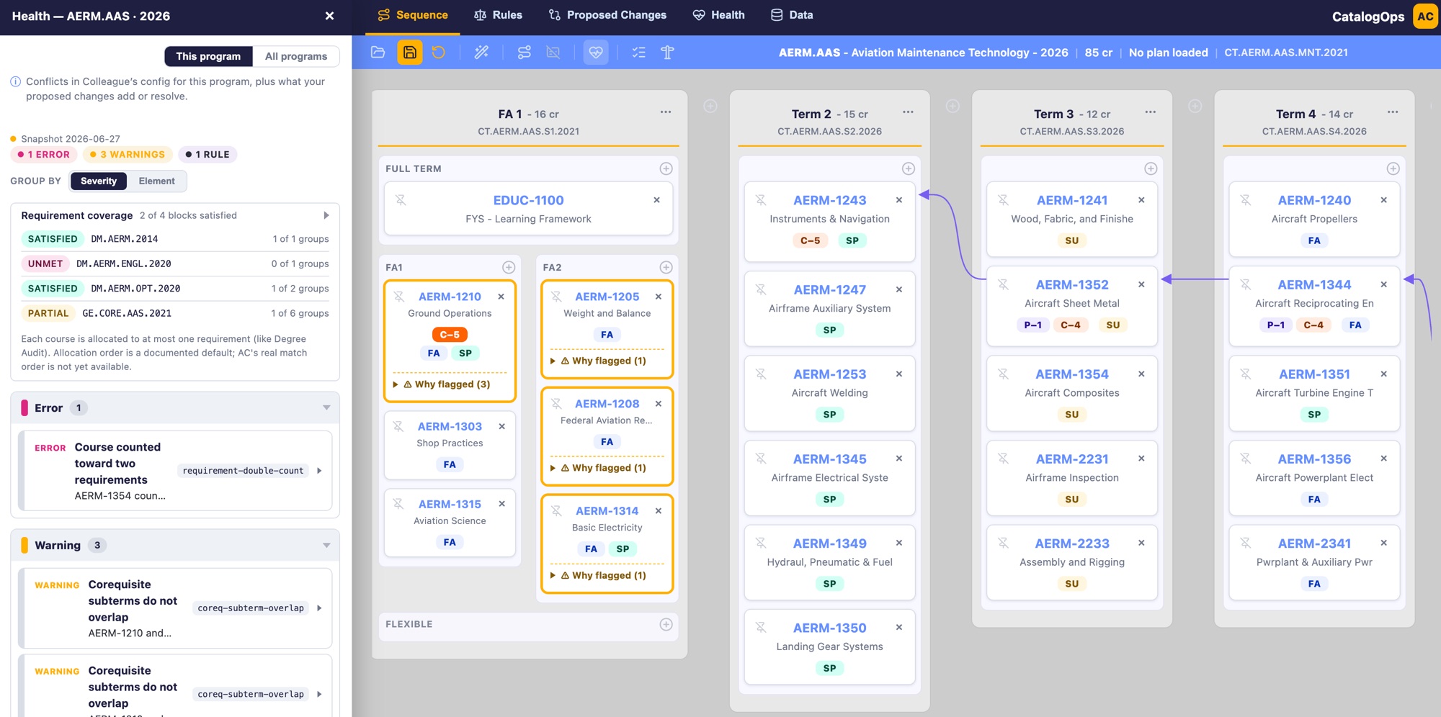Click the magic wand auto-arrange icon
Viewport: 1441px width, 717px height.
point(481,53)
